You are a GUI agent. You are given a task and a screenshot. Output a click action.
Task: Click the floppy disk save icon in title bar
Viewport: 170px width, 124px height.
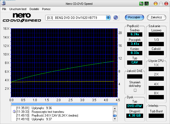pyautogui.click(x=147, y=3)
